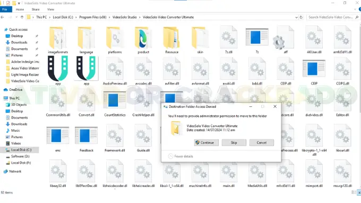The image size is (361, 203).
Task: Select the avfilter.dll file
Action: (172, 72)
